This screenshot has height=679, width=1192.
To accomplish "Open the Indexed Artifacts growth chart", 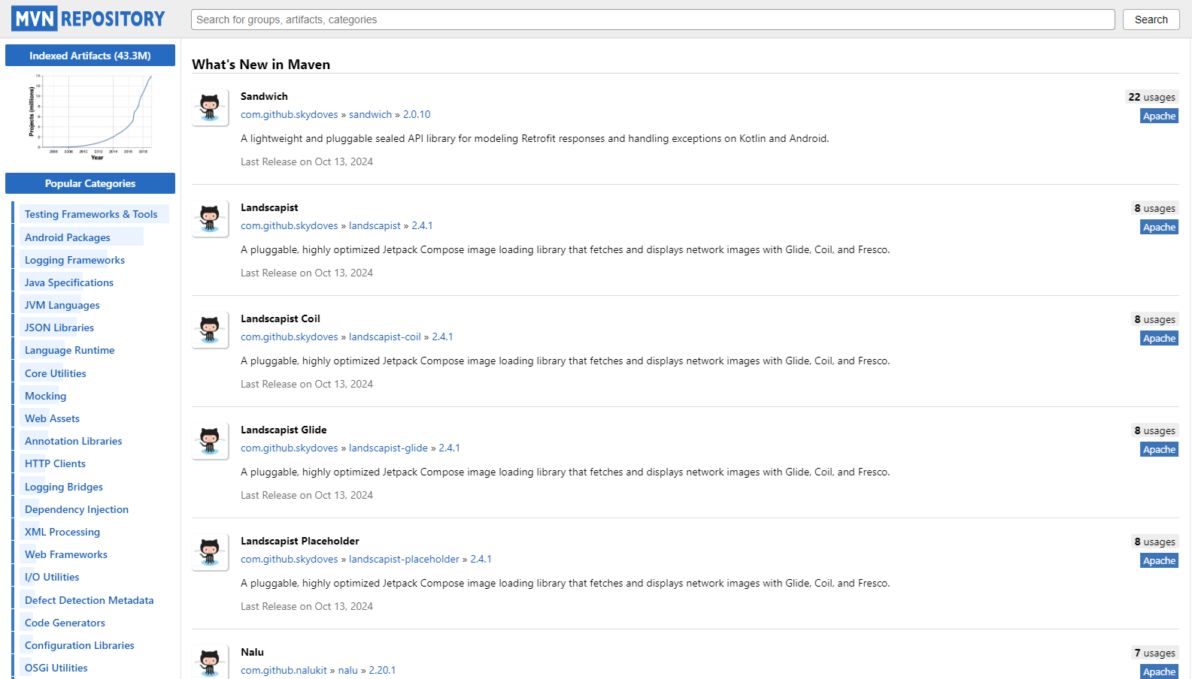I will [x=90, y=116].
